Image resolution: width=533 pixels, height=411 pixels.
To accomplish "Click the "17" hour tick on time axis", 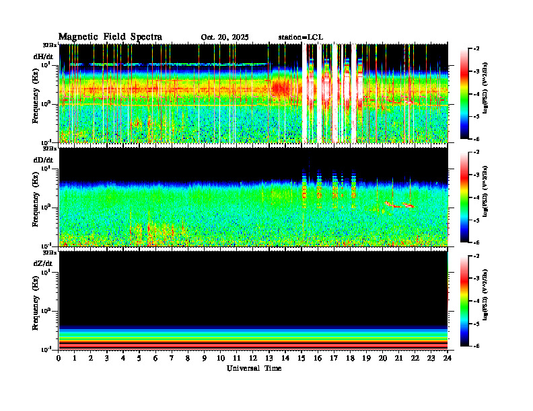I will [x=334, y=359].
